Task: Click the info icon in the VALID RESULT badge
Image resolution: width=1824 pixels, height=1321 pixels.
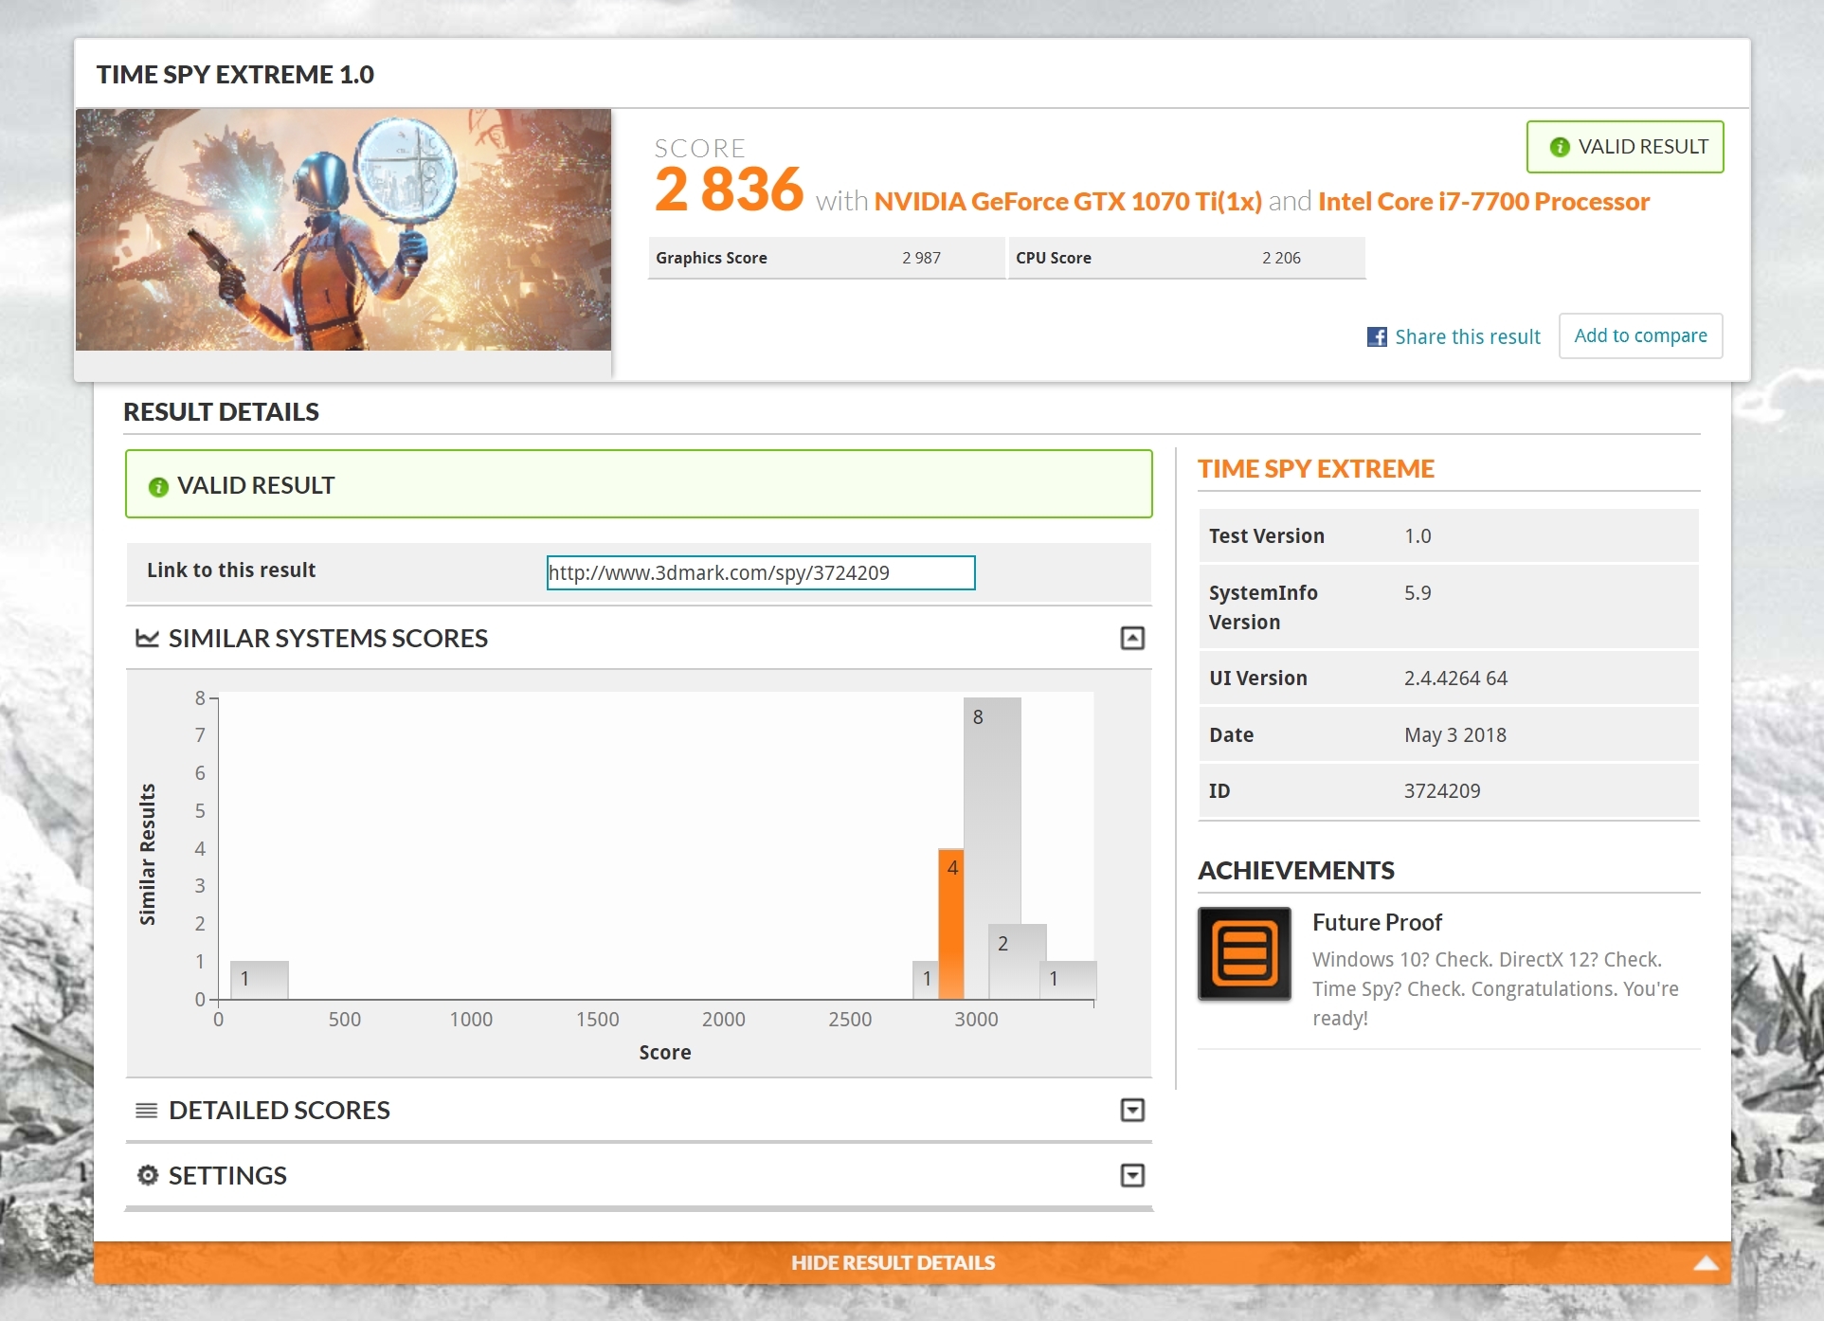Action: [1559, 147]
